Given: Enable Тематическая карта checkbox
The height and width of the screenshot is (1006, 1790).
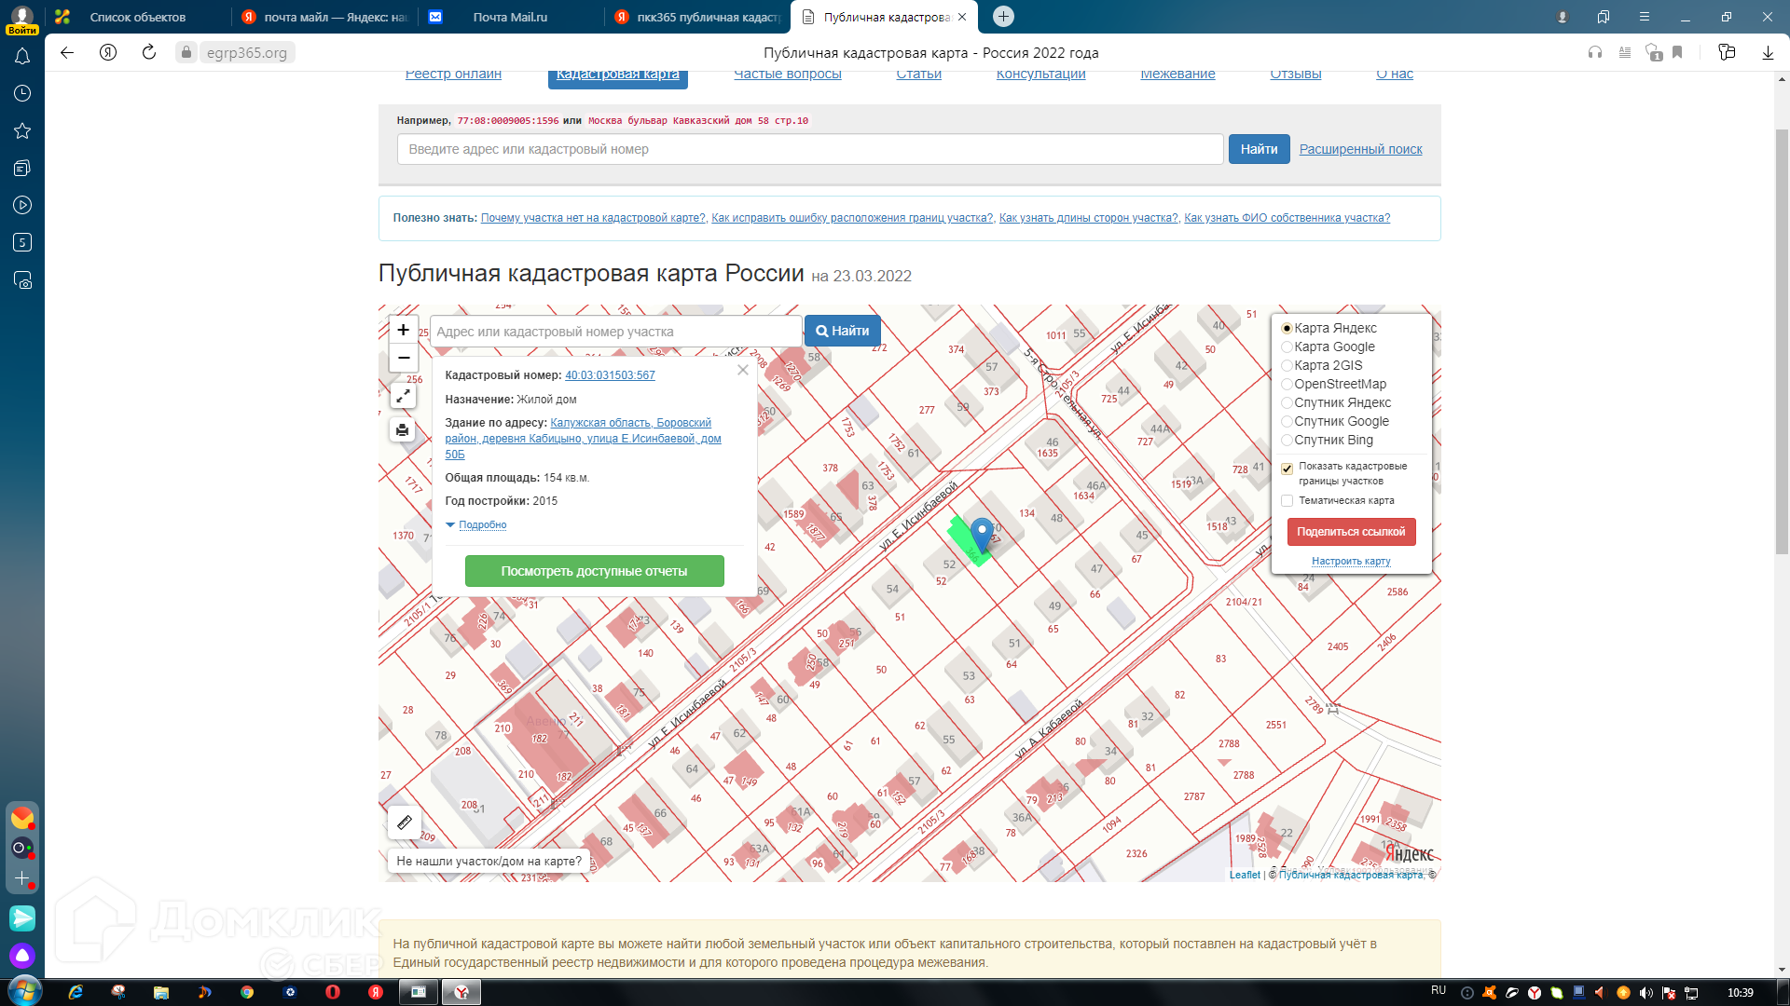Looking at the screenshot, I should pyautogui.click(x=1287, y=501).
